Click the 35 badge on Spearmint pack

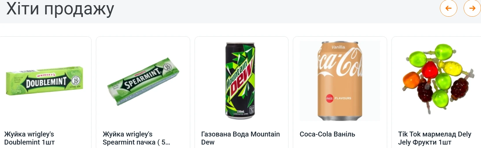point(167,67)
